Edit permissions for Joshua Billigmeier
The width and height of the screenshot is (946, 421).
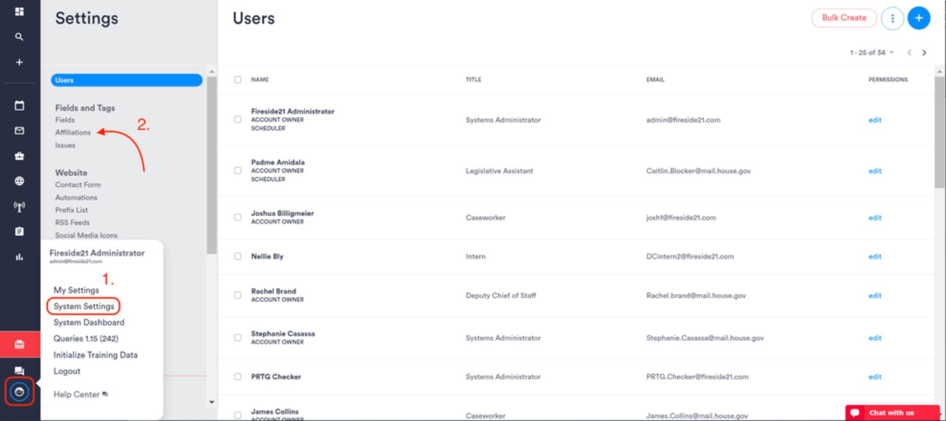875,218
